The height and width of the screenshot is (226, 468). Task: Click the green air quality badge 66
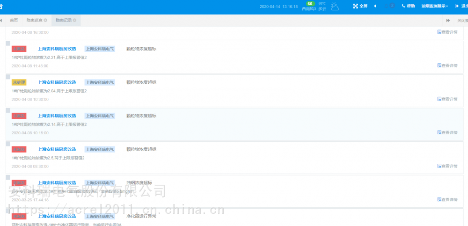click(x=310, y=4)
